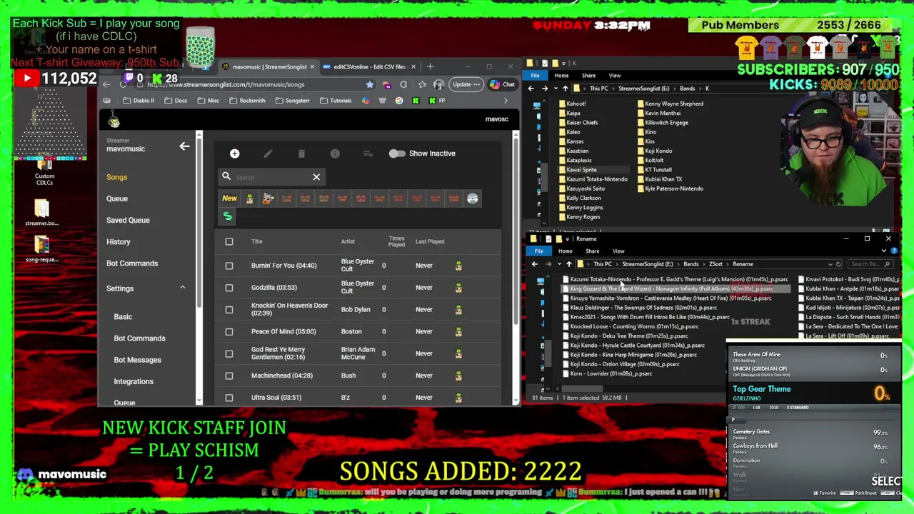Open the Queue page in sidebar
Viewport: 914px width, 514px height.
pyautogui.click(x=117, y=198)
